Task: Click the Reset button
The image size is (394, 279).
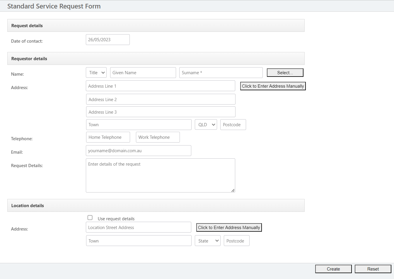Action: click(x=373, y=269)
